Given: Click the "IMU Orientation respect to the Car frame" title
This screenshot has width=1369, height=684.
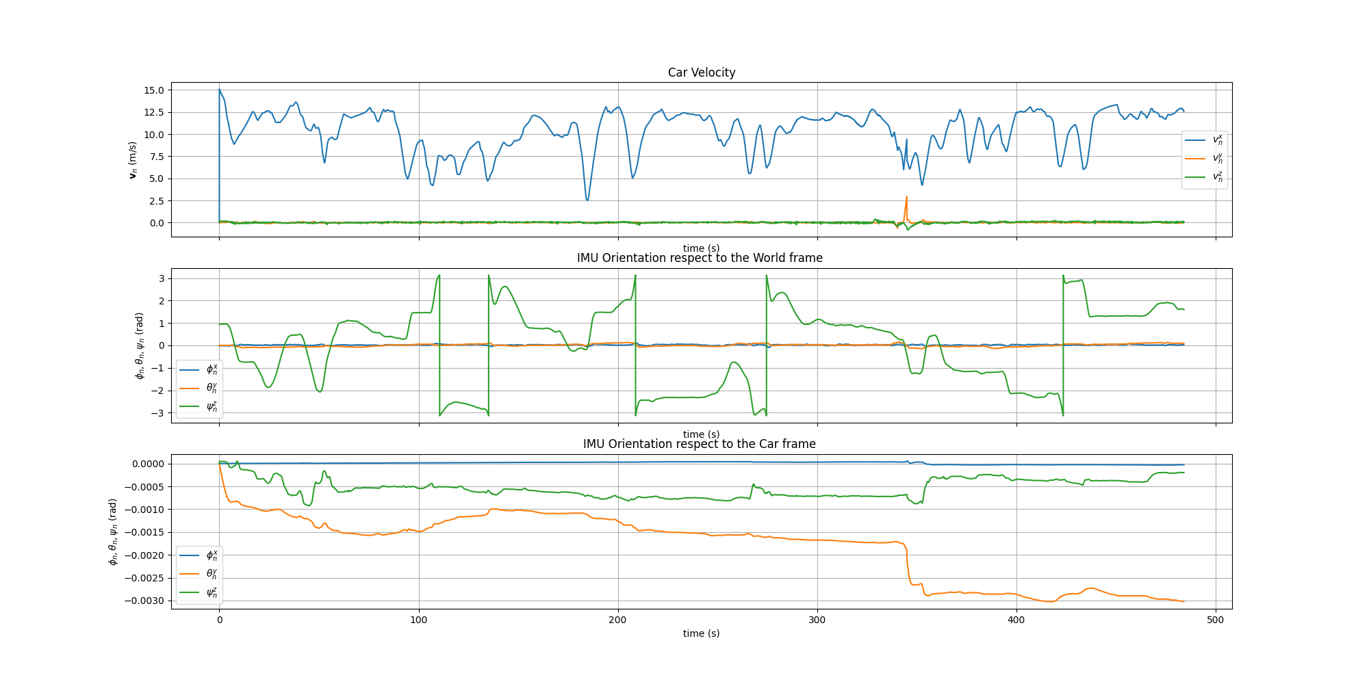Looking at the screenshot, I should click(700, 444).
